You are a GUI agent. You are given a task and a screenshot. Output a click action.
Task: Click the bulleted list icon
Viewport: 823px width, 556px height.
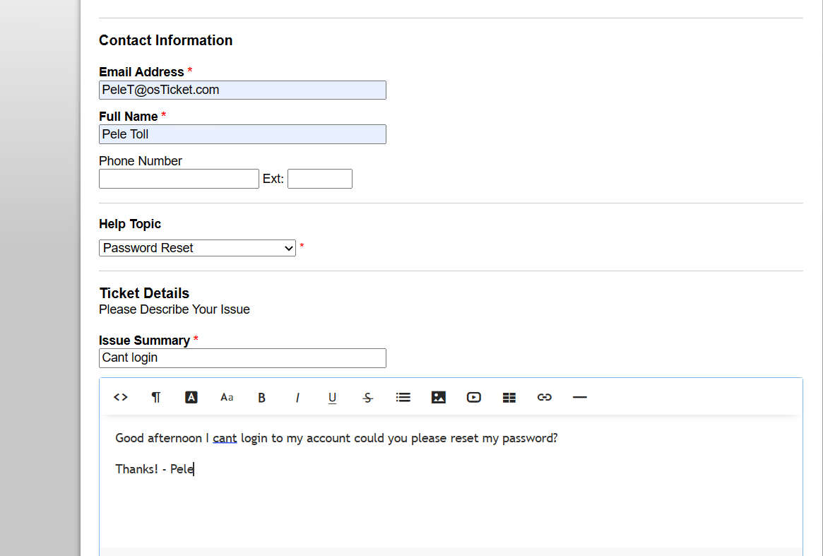coord(403,397)
